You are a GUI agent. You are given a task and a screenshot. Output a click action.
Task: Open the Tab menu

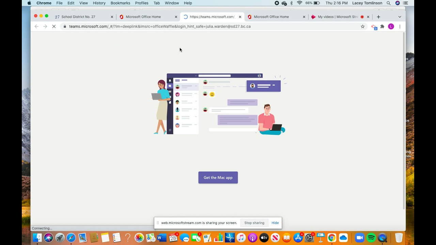(157, 3)
